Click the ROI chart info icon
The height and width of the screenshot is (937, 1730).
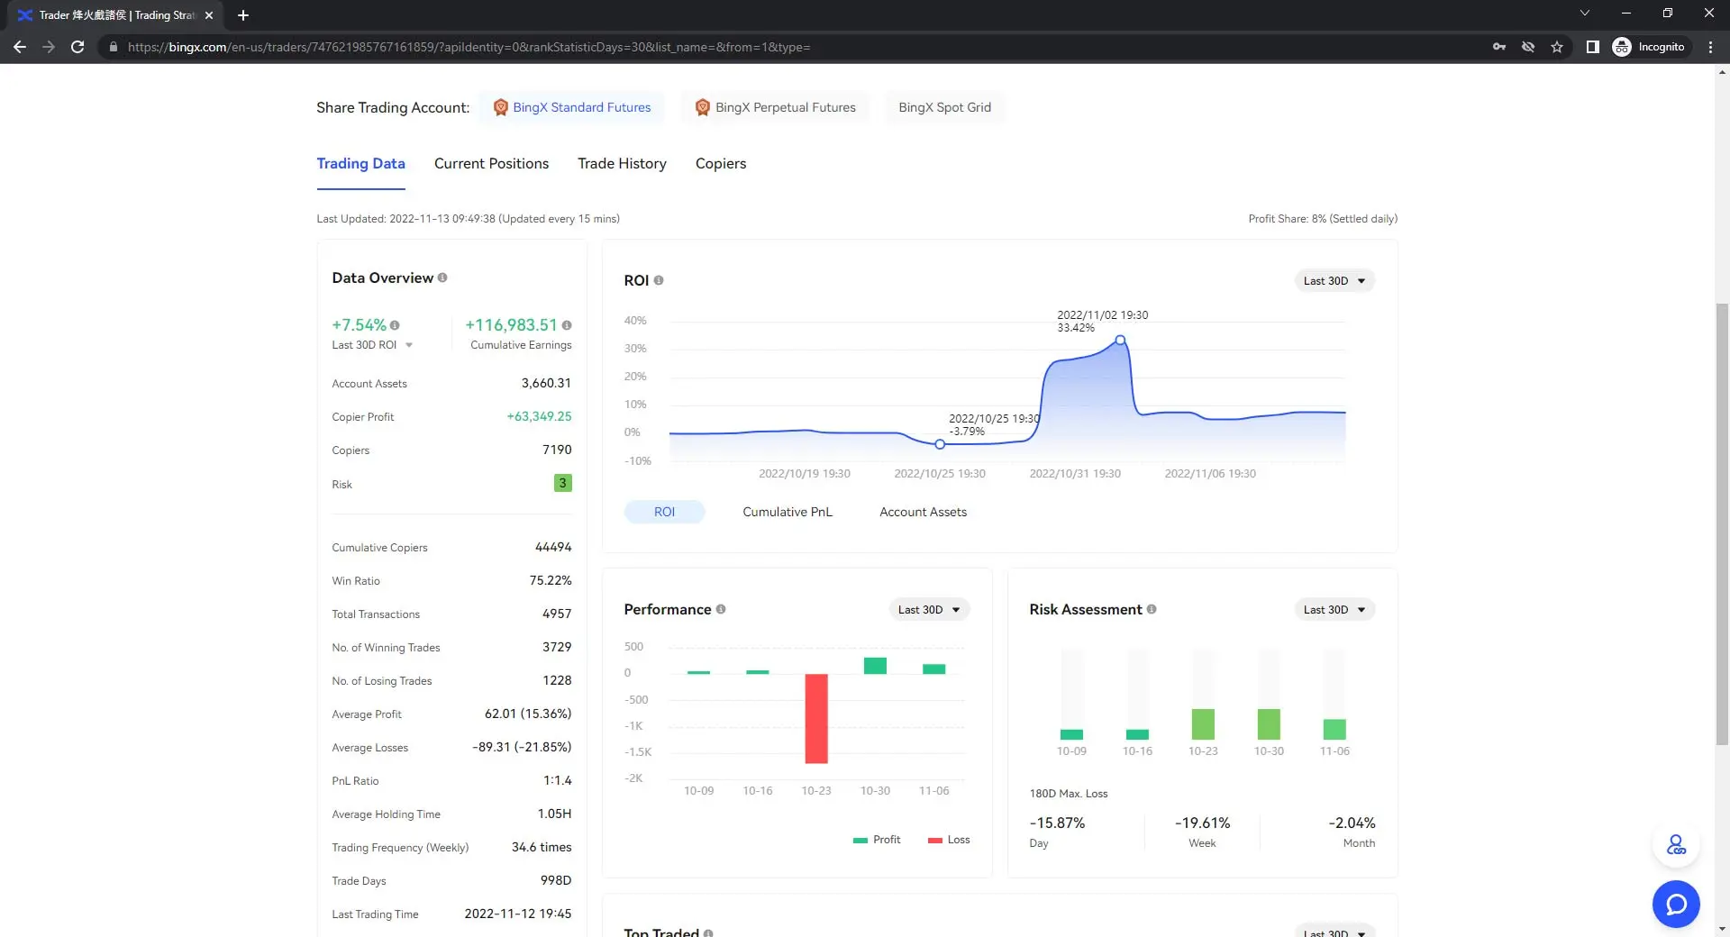coord(659,280)
